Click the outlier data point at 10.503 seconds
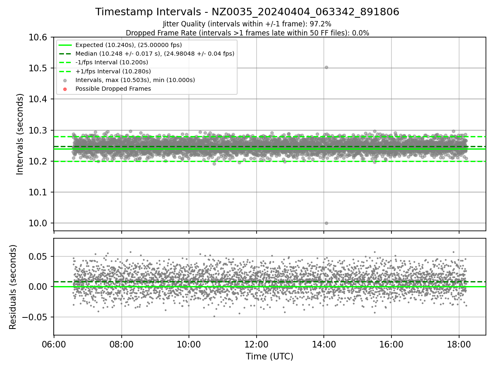The width and height of the screenshot is (495, 371). [326, 67]
